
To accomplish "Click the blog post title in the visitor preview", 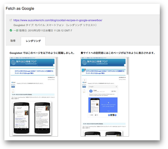I will click(105, 72).
